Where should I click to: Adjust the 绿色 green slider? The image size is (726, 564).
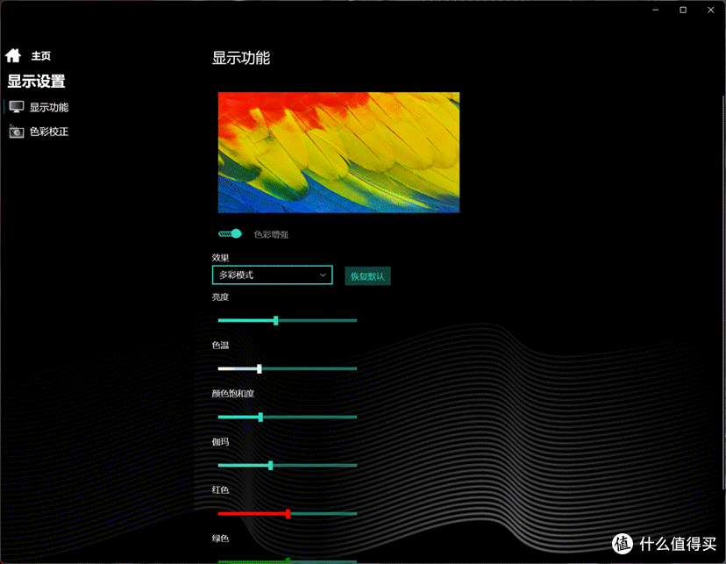click(287, 561)
